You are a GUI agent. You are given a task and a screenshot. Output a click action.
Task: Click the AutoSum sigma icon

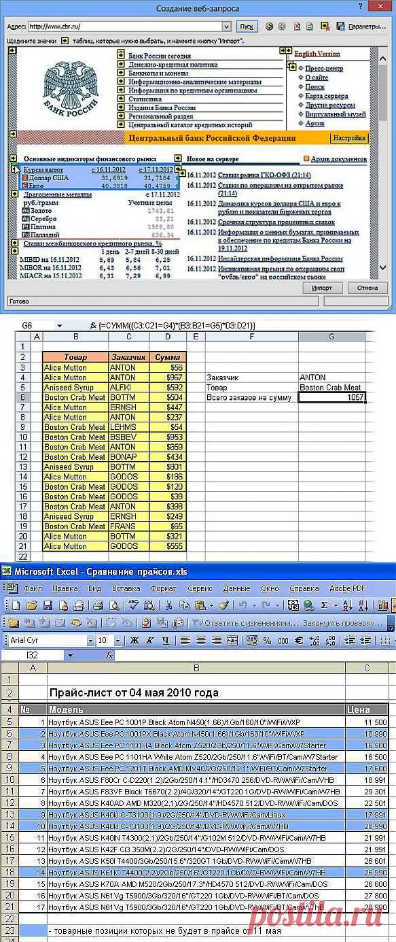324,605
